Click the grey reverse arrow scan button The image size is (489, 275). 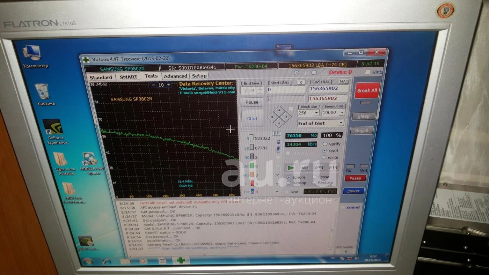(305, 168)
